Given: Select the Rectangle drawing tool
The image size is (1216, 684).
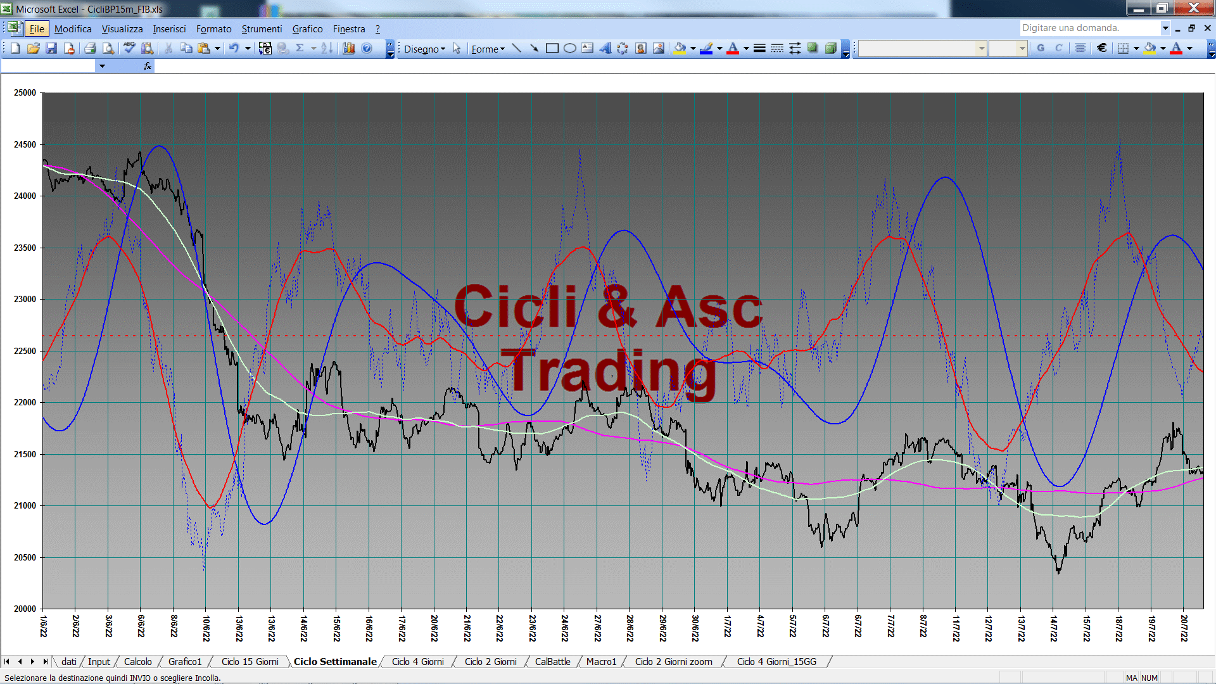Looking at the screenshot, I should coord(552,48).
